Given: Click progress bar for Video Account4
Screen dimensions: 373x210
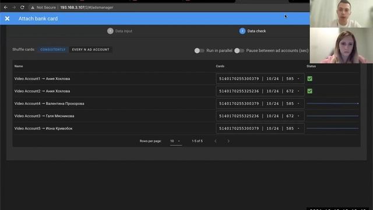Looking at the screenshot, I should coord(333,104).
